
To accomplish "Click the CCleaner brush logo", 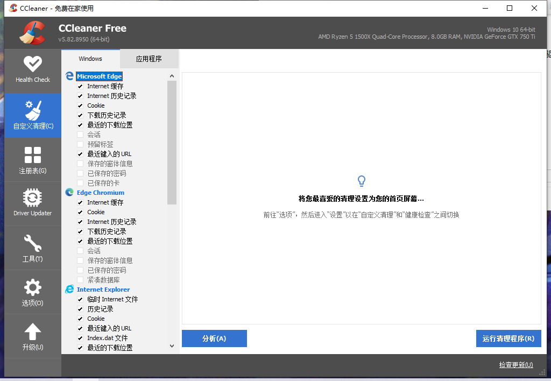I will pos(32,32).
